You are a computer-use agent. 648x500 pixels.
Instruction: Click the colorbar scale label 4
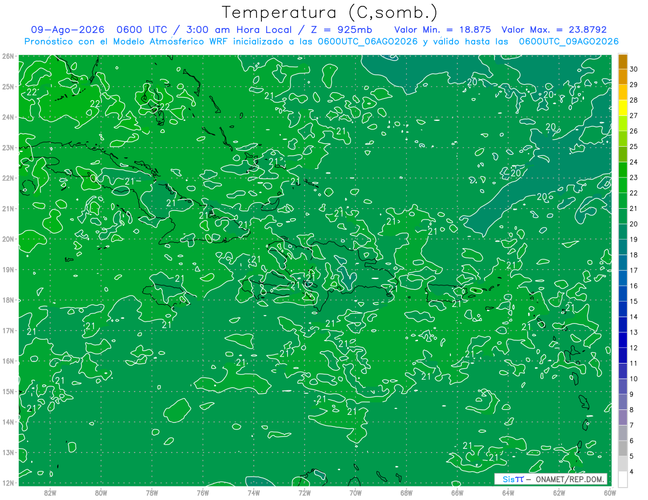[x=631, y=471]
